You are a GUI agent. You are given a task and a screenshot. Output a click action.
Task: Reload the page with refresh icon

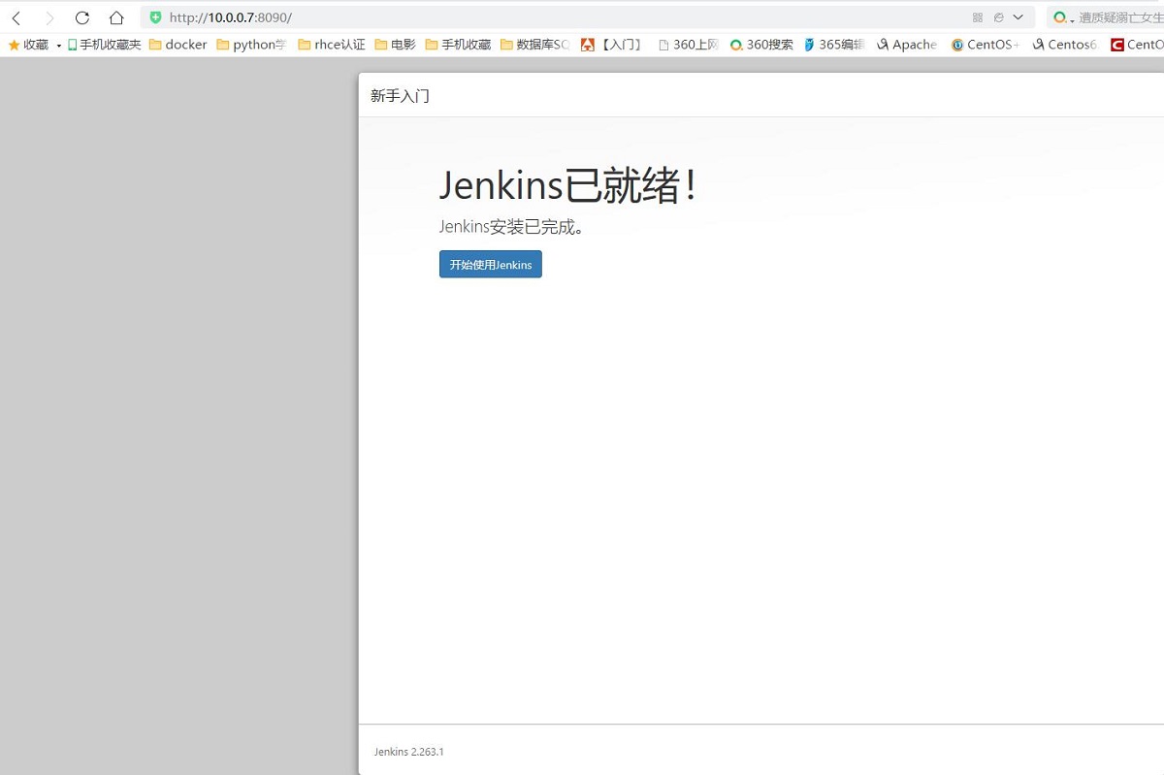(82, 17)
